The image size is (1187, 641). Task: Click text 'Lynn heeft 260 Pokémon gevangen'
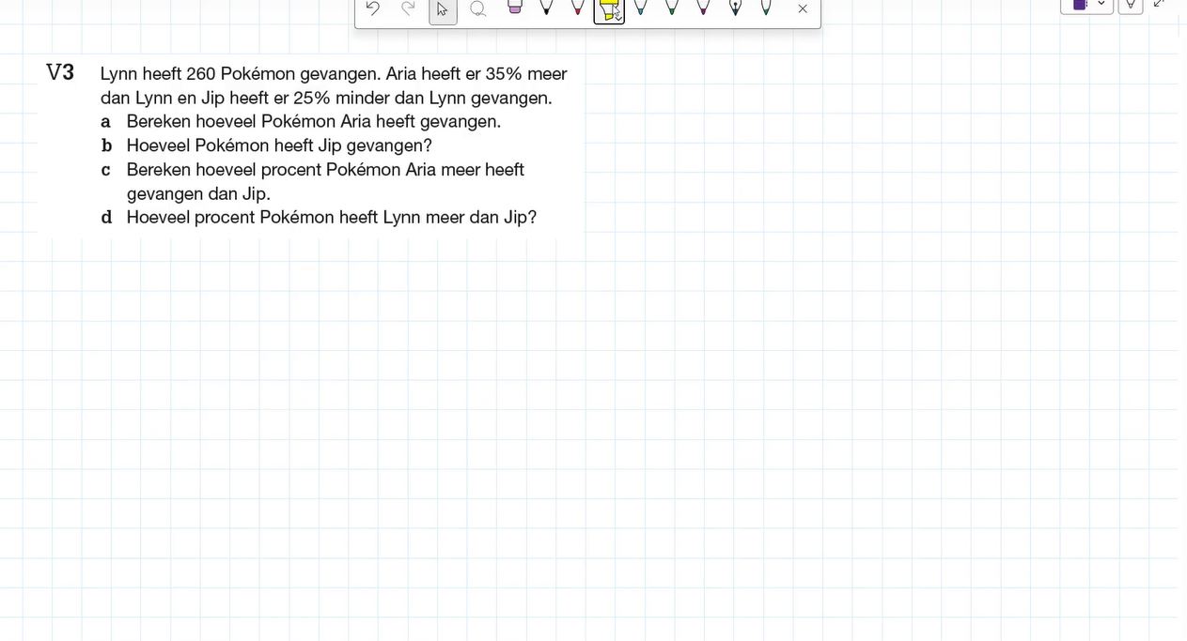[240, 74]
